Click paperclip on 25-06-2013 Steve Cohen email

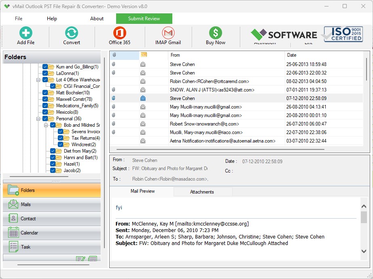click(x=113, y=64)
